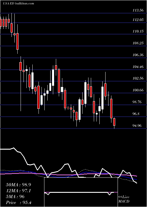Click the 'Price : 95.4' reading

coord(19,203)
